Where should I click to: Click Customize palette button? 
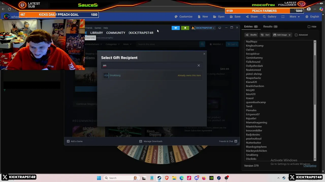point(184,17)
